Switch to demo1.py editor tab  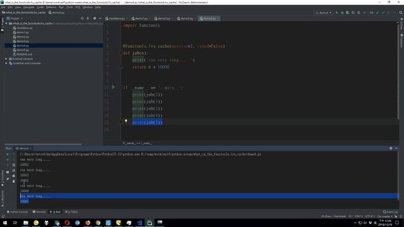point(141,18)
